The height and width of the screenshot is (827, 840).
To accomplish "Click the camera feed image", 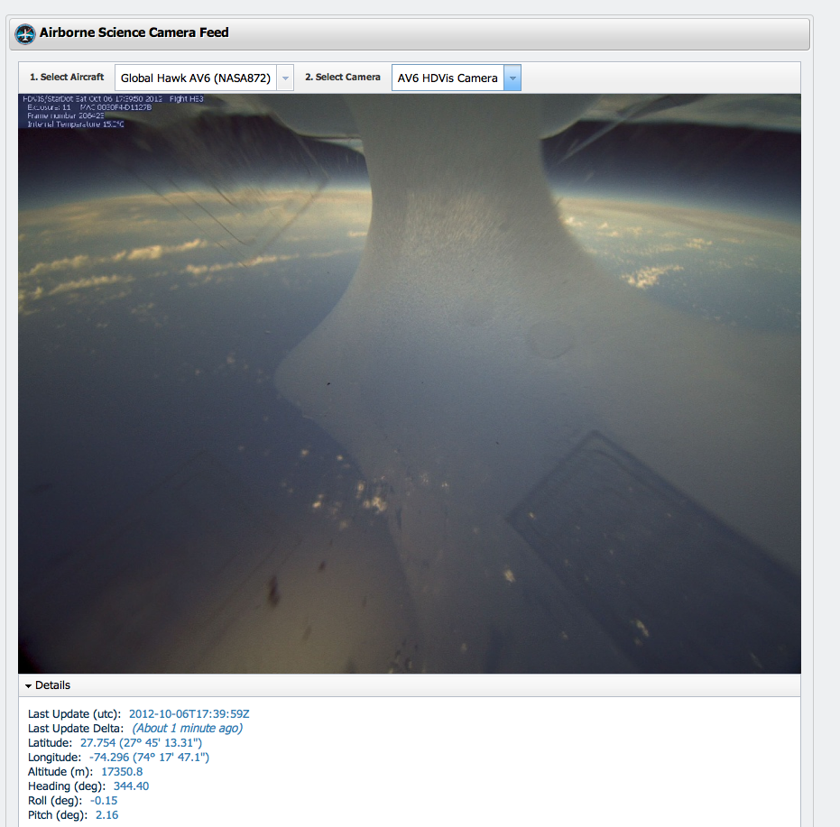I will click(x=409, y=383).
